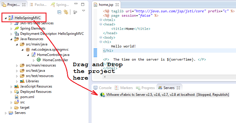This screenshot has height=123, width=236.
Task: Click the HomeController.java file icon
Action: pos(34,55)
